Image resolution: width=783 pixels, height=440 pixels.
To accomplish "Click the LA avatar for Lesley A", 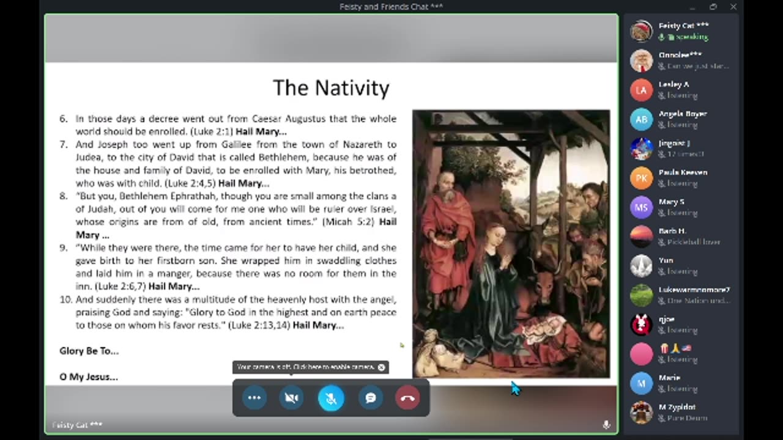I will [x=641, y=90].
